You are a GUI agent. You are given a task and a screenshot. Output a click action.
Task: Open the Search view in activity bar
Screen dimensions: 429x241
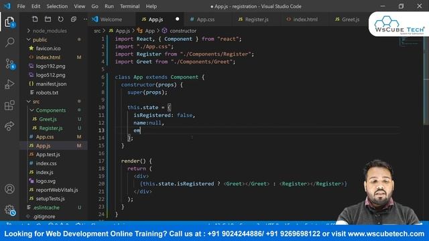pos(10,42)
